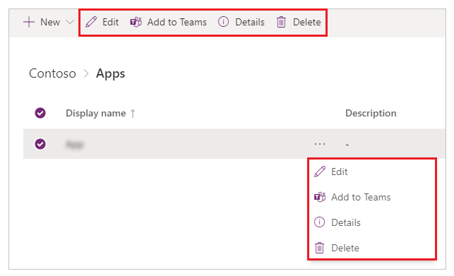Image resolution: width=454 pixels, height=276 pixels.
Task: Choose Edit from the context menu
Action: 340,172
